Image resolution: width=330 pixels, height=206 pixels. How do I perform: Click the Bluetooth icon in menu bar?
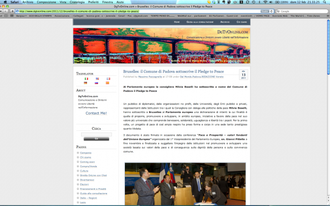click(260, 2)
